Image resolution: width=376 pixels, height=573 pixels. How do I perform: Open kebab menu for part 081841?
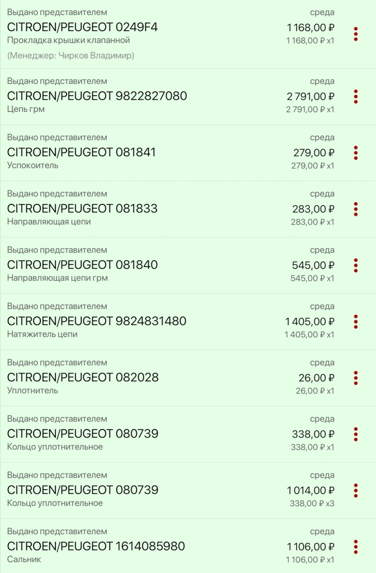356,153
